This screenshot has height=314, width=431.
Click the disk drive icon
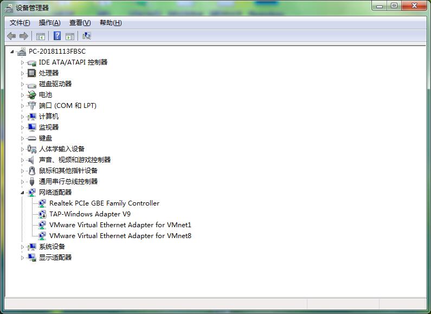(x=32, y=85)
